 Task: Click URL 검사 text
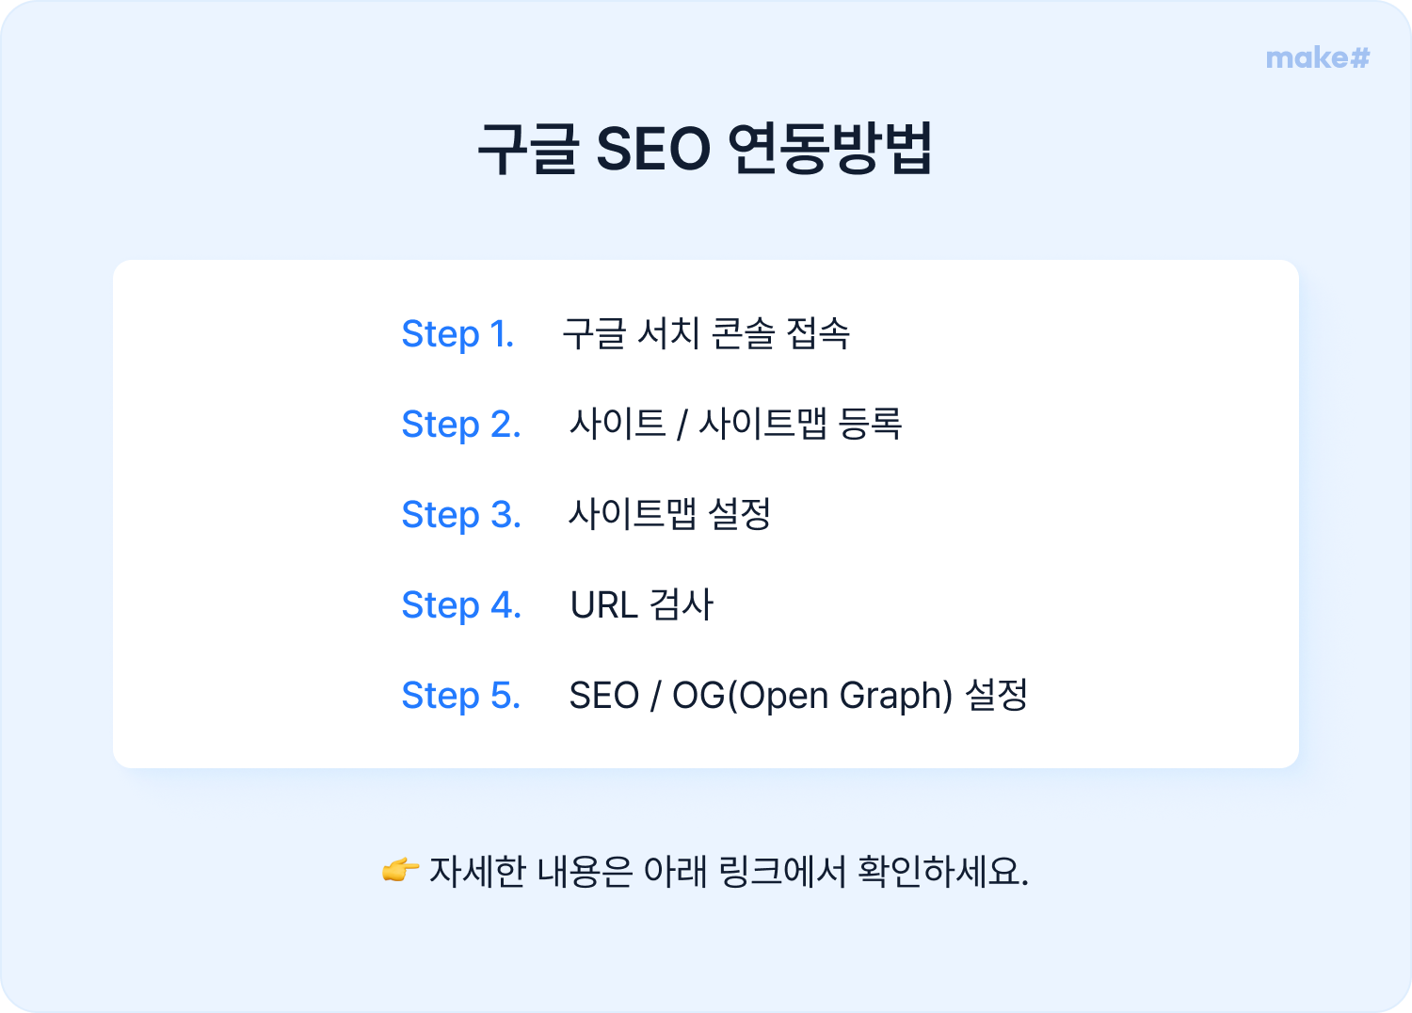pyautogui.click(x=642, y=604)
